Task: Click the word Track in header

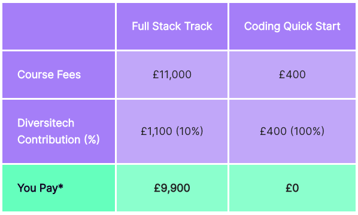Action: click(198, 26)
